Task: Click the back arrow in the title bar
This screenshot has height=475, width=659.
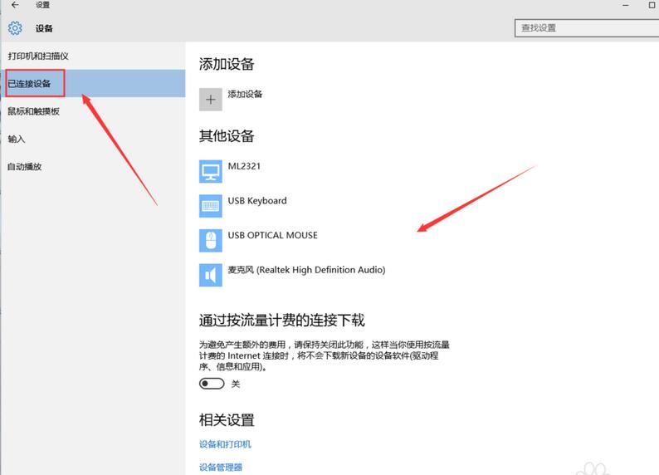Action: coord(15,5)
